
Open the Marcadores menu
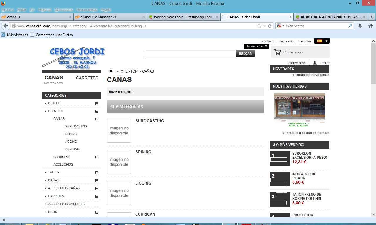pos(64,10)
